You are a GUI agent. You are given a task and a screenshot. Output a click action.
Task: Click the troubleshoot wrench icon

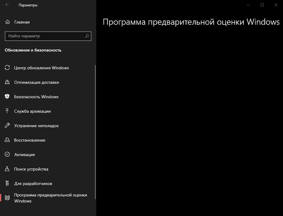tap(7, 125)
